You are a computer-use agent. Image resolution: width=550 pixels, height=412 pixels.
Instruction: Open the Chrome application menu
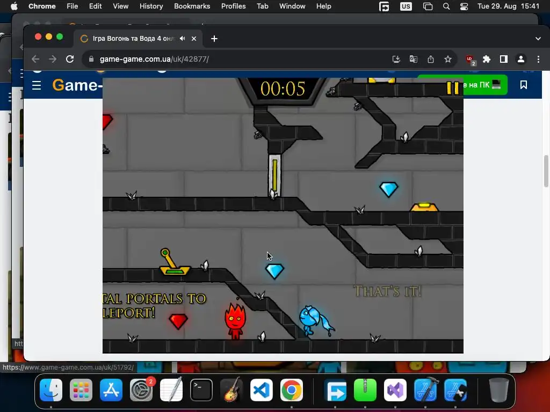click(x=42, y=6)
